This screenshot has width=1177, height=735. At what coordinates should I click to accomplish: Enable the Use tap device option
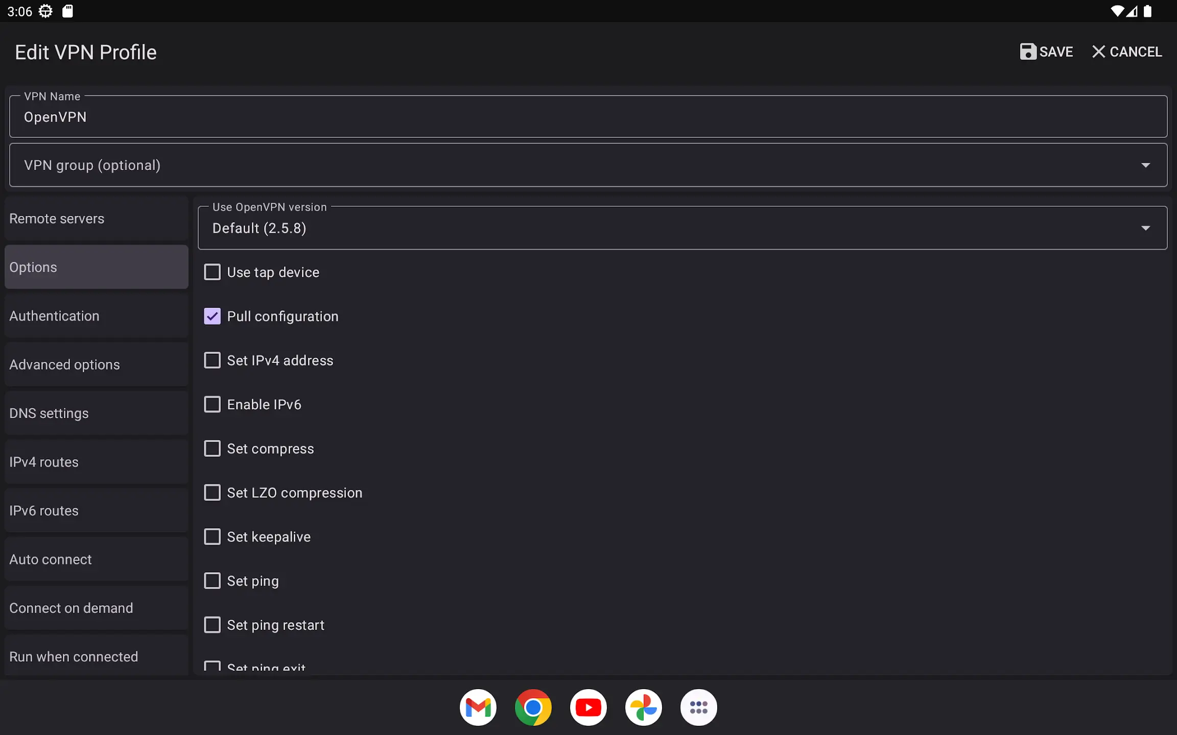213,272
